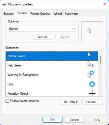Open the Scheme dropdown list
The image size is (109, 125).
coord(42,29)
